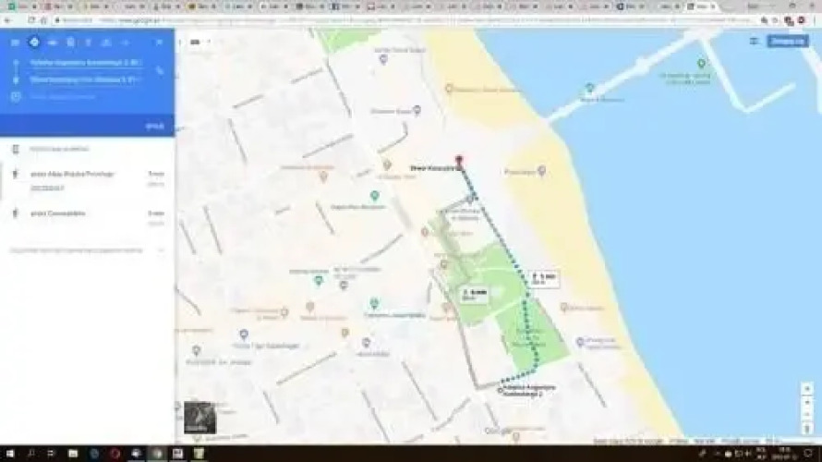Toggle the satellite view thumbnail

point(199,418)
